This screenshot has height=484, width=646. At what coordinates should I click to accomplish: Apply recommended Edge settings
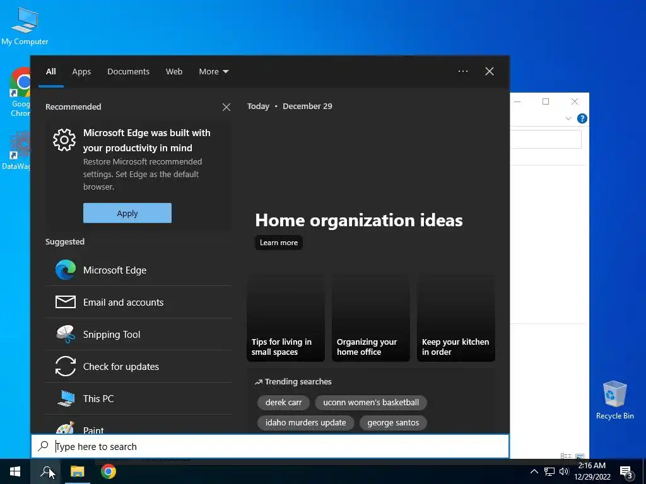pos(127,213)
